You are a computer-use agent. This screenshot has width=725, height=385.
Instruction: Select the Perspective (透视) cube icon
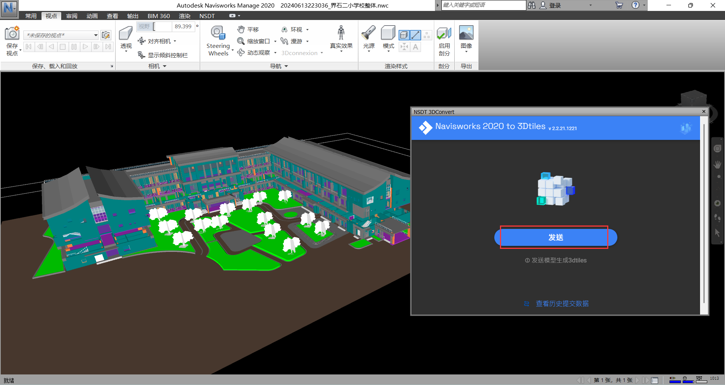pos(126,33)
